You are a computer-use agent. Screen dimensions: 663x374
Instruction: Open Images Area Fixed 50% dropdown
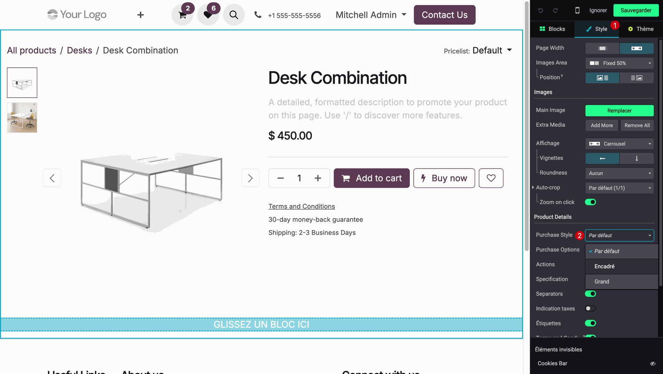[619, 63]
